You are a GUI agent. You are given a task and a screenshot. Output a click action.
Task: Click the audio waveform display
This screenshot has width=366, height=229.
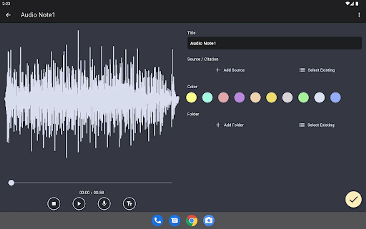(91, 94)
